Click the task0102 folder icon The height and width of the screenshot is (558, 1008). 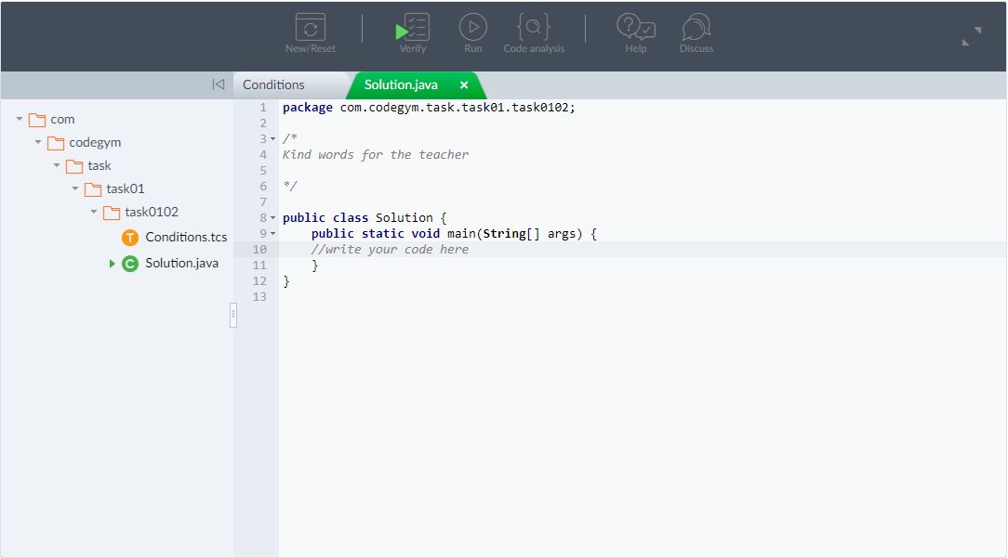click(112, 213)
